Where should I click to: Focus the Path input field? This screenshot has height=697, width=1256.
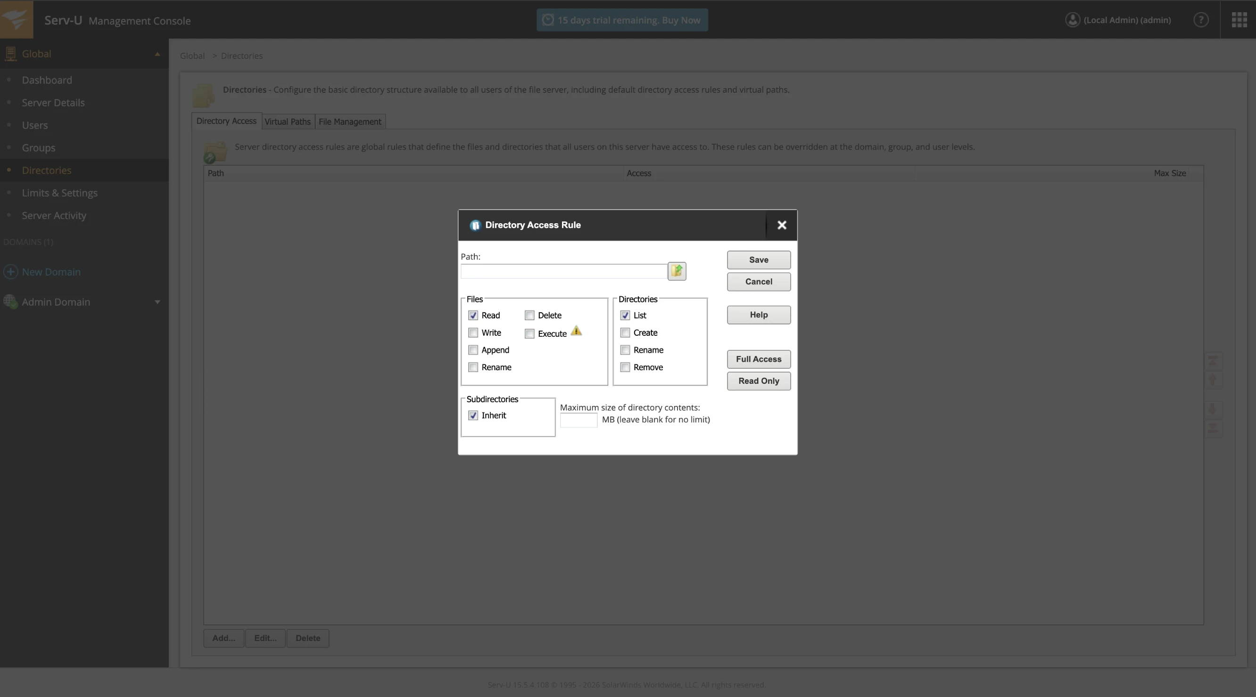(563, 271)
